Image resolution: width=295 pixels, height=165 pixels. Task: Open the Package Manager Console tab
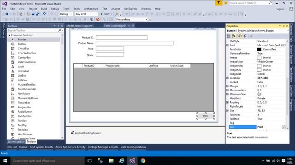coord(103,147)
